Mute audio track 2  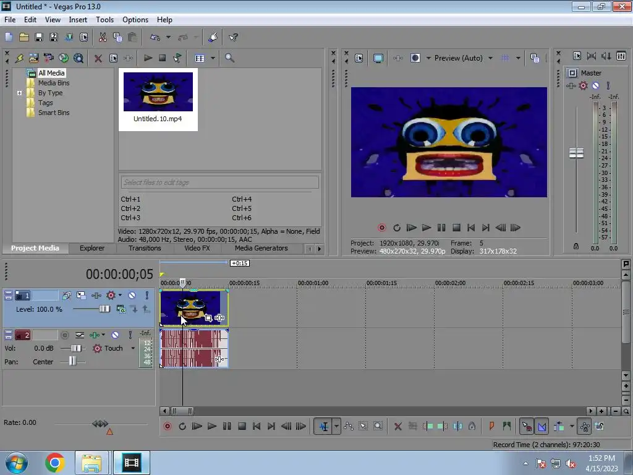tap(115, 335)
